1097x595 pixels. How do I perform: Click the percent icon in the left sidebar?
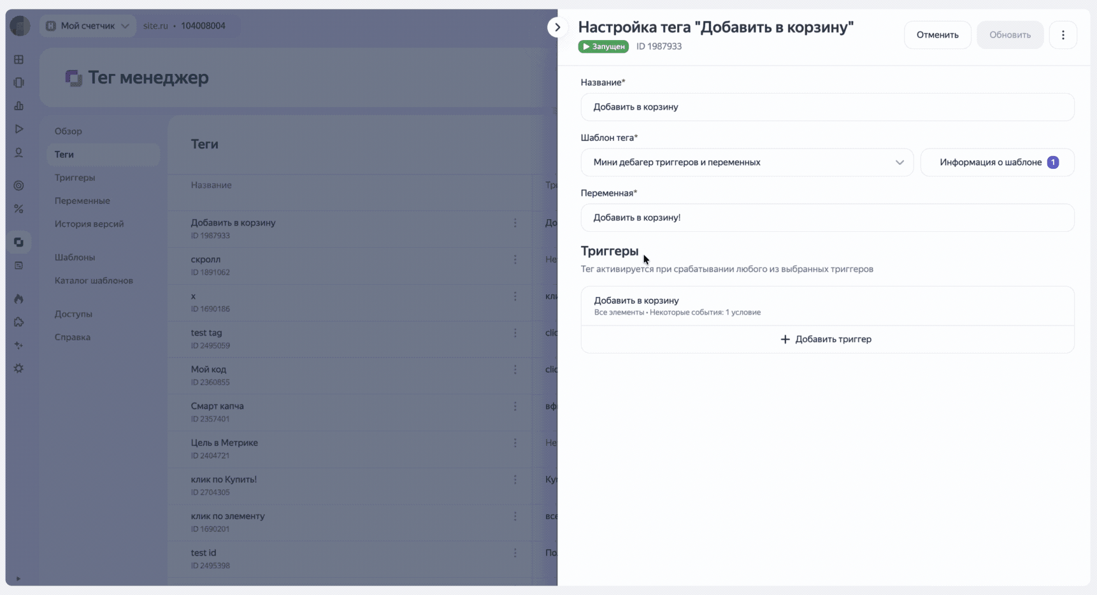pyautogui.click(x=19, y=209)
